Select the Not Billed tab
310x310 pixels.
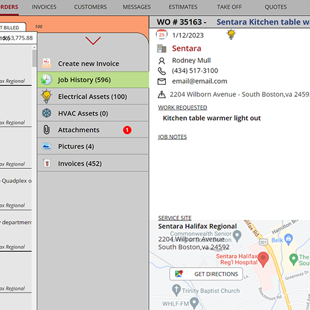pos(13,27)
